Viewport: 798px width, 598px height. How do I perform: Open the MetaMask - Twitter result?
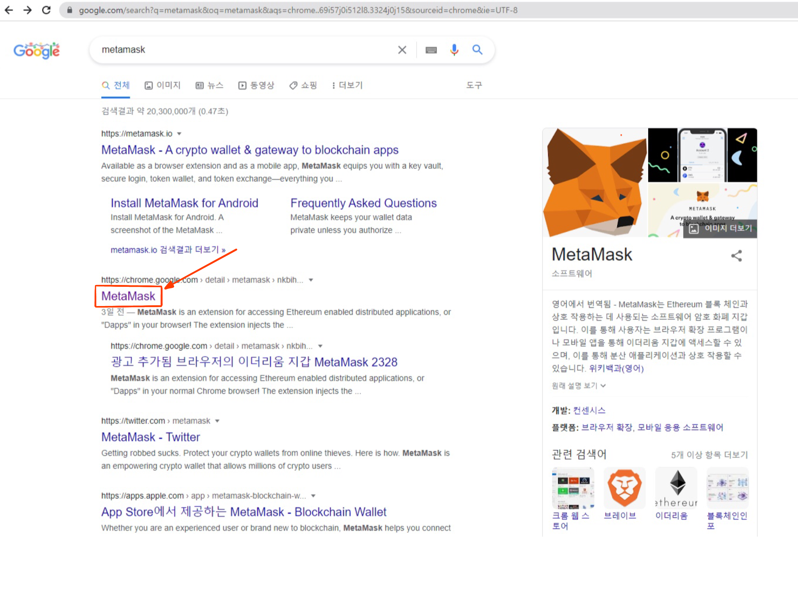pyautogui.click(x=151, y=437)
